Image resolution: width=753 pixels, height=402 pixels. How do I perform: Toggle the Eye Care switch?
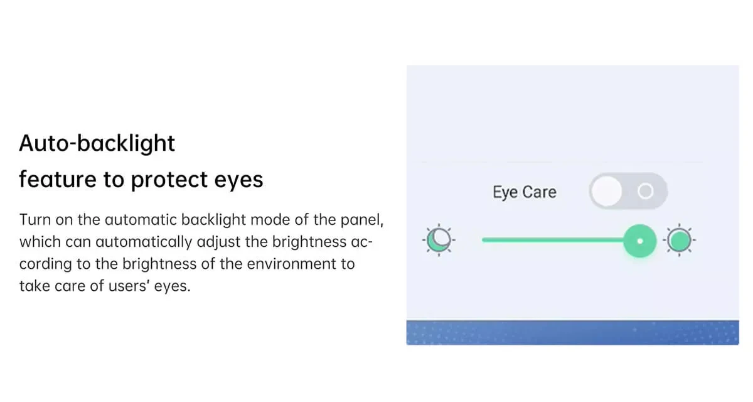point(627,191)
